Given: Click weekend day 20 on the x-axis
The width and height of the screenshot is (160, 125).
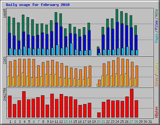Looking at the screenshot, I should tap(98, 122).
